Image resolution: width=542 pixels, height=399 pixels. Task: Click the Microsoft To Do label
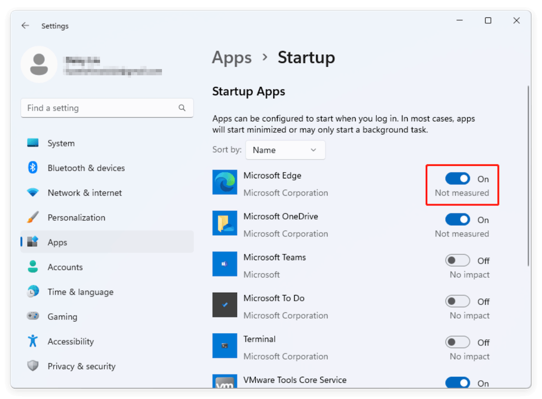(274, 298)
